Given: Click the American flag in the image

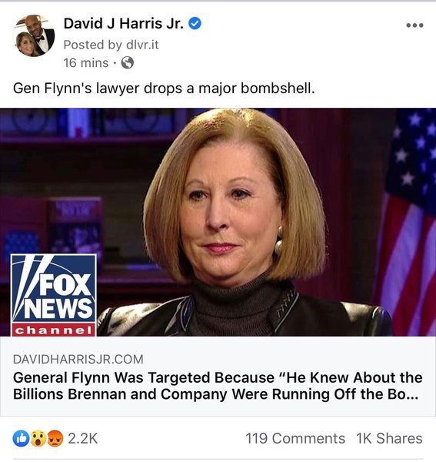Looking at the screenshot, I should tap(408, 223).
